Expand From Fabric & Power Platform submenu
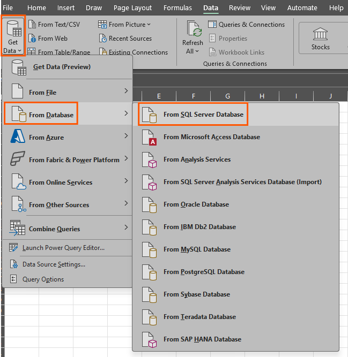 pos(68,158)
